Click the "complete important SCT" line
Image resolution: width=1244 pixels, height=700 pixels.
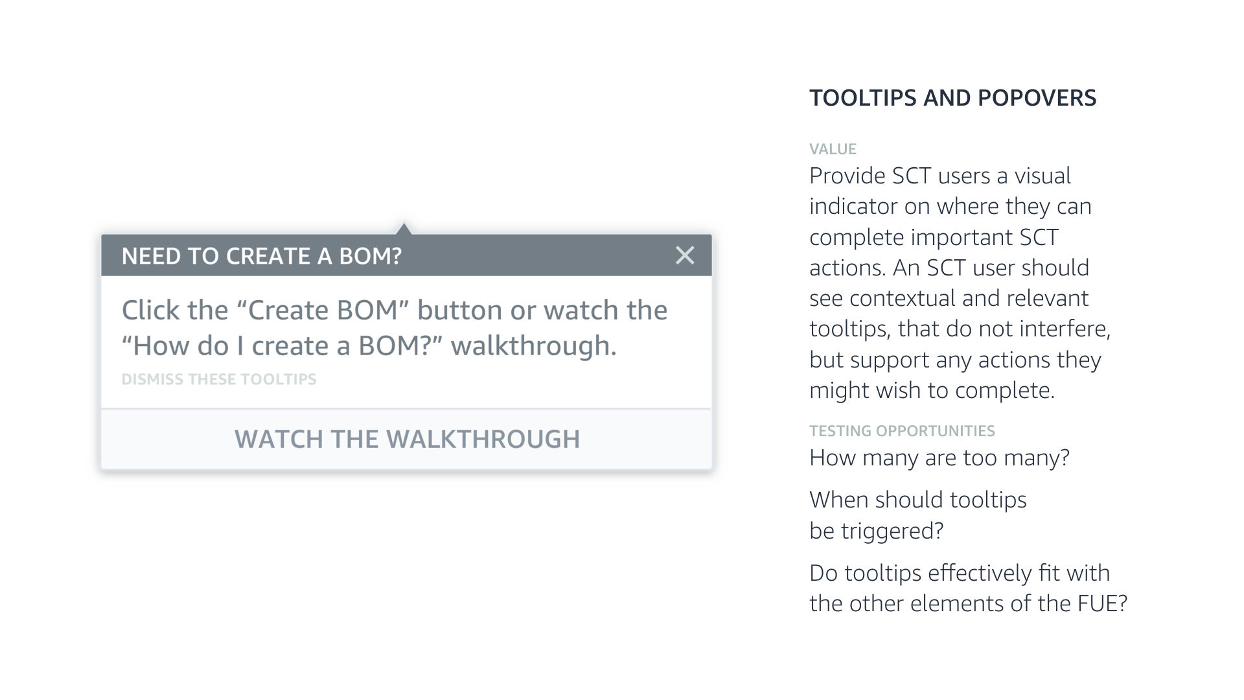pyautogui.click(x=934, y=237)
